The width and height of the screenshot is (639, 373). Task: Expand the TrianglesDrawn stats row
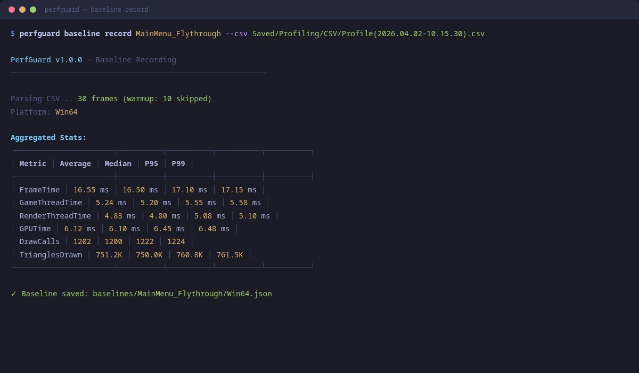[x=51, y=255]
